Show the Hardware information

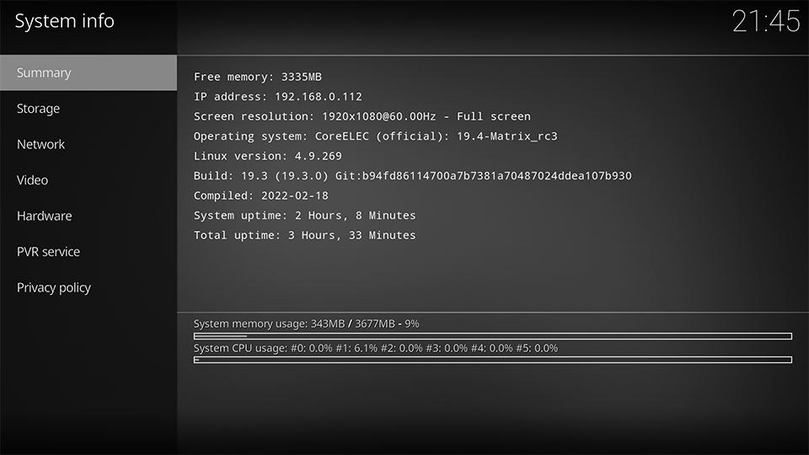tap(88, 216)
